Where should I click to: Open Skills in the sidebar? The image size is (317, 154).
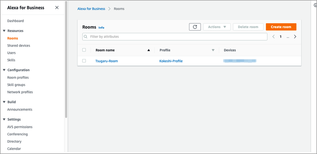point(11,60)
